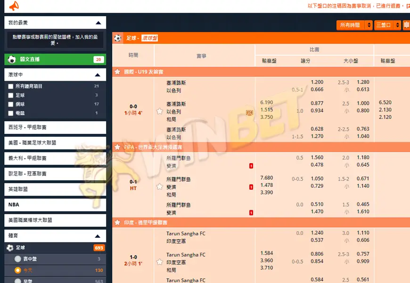410x283 pixels.
Task: Star the 國際 - U19 友誼賽 league
Action: pos(117,72)
